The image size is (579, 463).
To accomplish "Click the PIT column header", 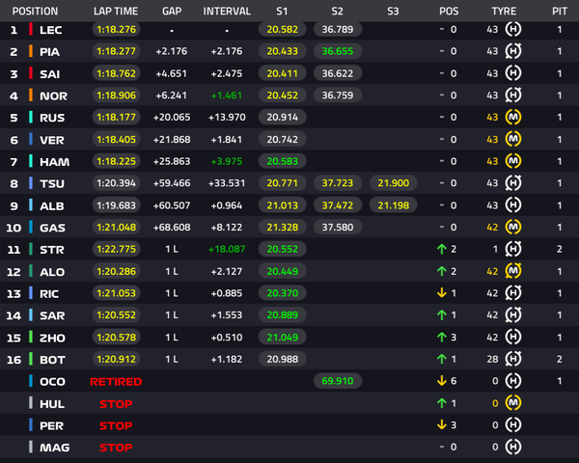I will [x=560, y=11].
